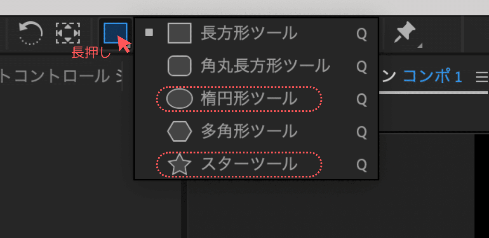Click the hexagon polygon shape icon
Screen dimensions: 489x238
[179, 131]
